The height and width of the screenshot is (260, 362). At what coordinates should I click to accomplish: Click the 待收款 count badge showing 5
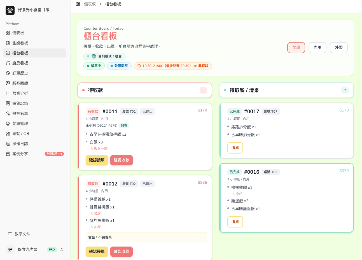[204, 90]
